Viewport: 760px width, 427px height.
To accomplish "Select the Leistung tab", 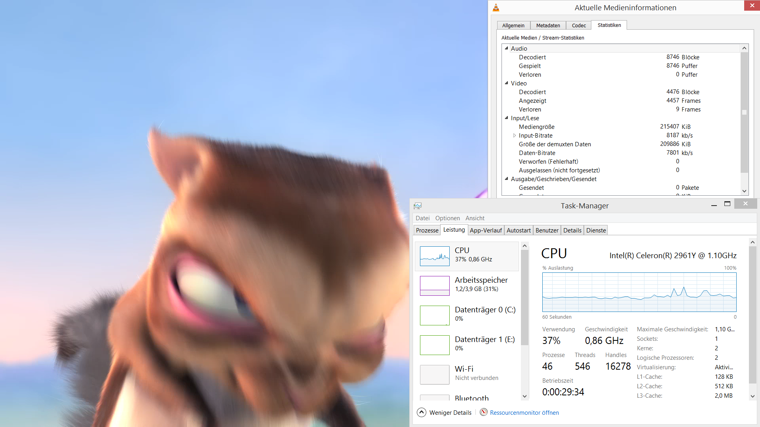I will click(x=454, y=230).
